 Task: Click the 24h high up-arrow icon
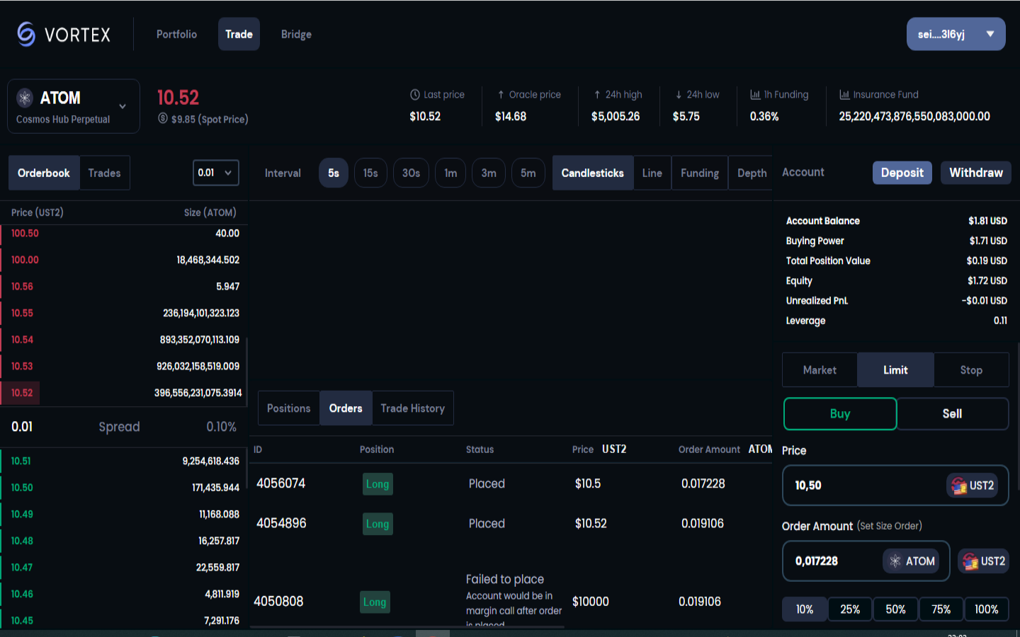point(597,94)
